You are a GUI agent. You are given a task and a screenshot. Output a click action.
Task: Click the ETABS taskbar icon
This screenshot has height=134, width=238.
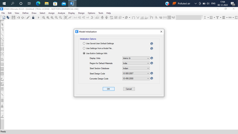72,3
